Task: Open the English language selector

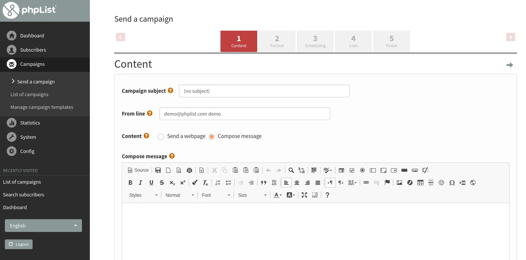Action: [x=43, y=226]
